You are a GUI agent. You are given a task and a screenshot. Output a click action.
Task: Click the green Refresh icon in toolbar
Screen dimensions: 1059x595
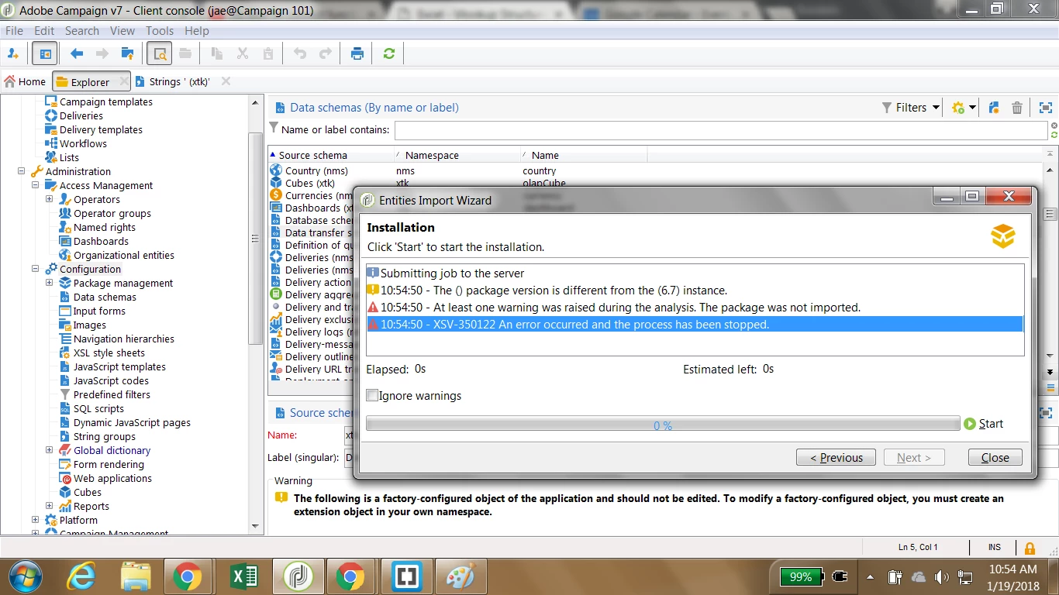[389, 53]
